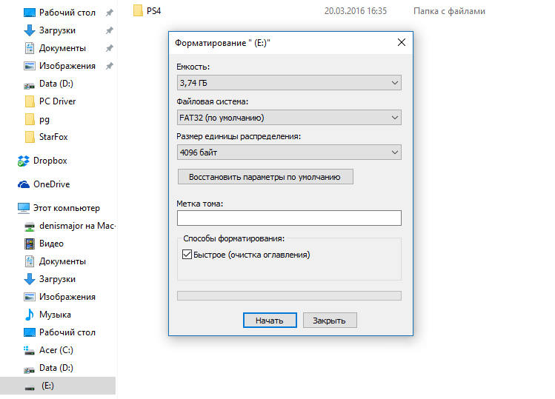Image resolution: width=555 pixels, height=399 pixels.
Task: Click the Документы icon under Этот компьютер
Action: click(x=30, y=261)
